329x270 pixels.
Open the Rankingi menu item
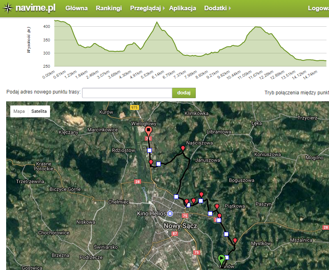[109, 8]
